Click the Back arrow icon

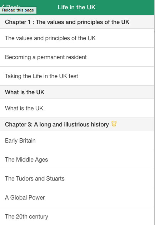point(3,6)
